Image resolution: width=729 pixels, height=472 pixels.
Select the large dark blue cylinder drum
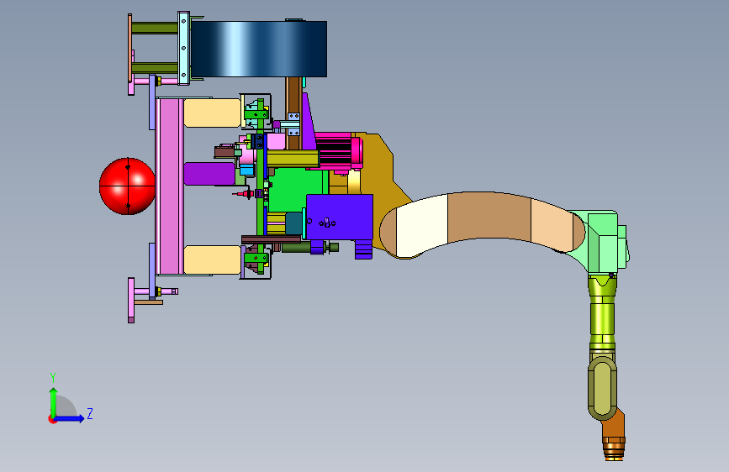(x=259, y=49)
